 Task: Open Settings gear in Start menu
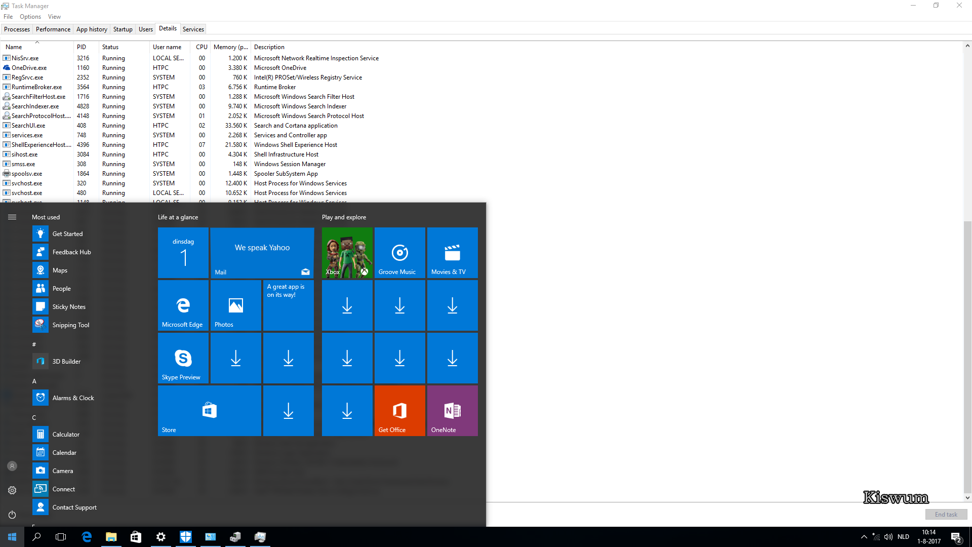[x=12, y=490]
